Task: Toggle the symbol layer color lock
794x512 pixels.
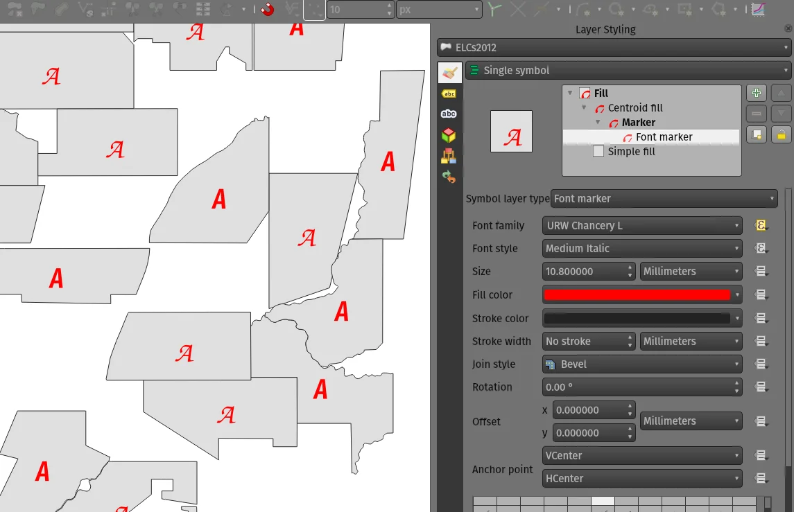Action: pyautogui.click(x=781, y=135)
